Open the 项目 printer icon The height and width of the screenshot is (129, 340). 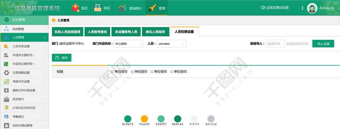[98, 8]
